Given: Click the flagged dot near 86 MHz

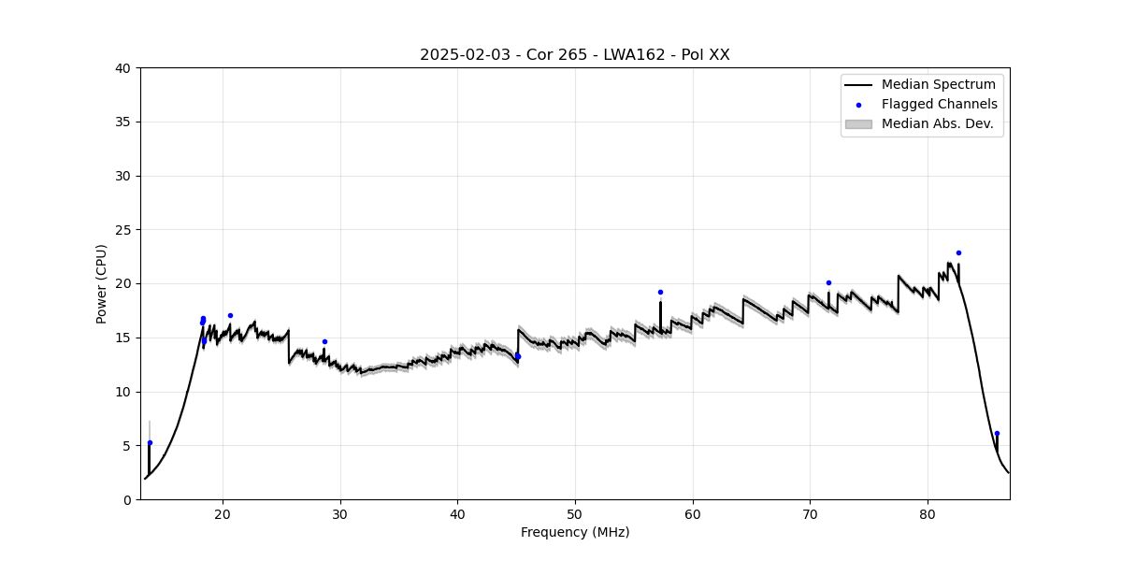Looking at the screenshot, I should [x=997, y=433].
